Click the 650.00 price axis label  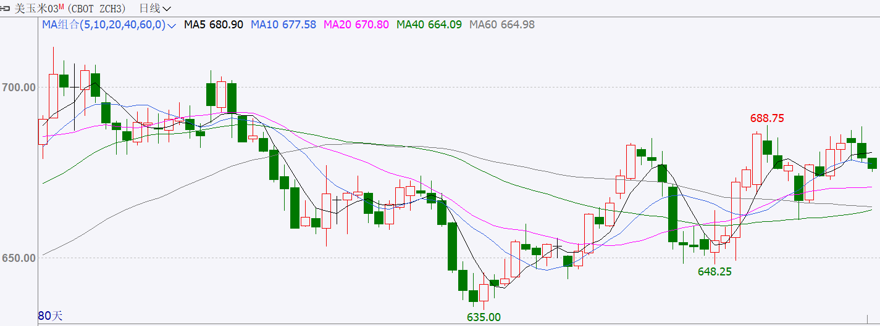(x=19, y=258)
